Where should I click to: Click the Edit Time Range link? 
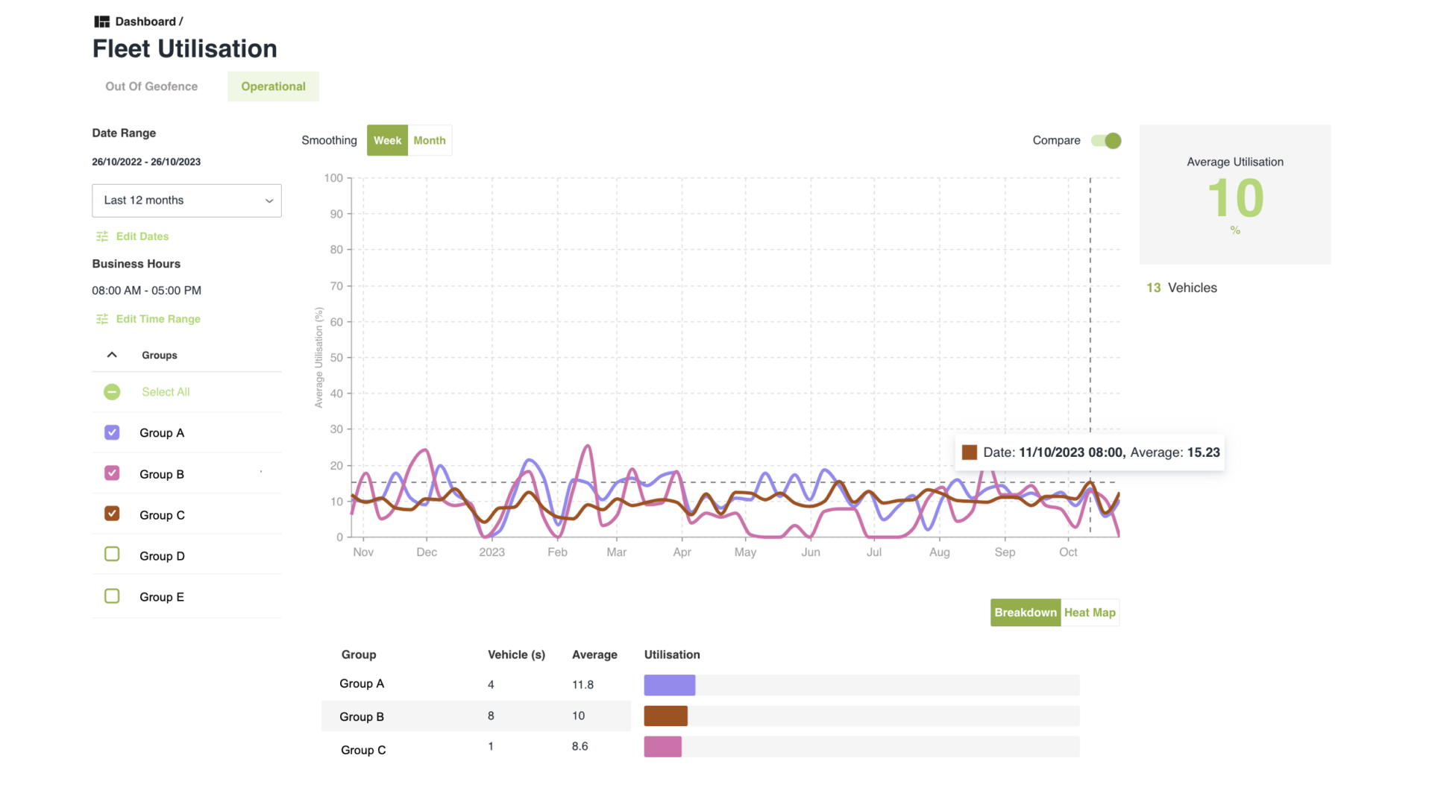point(158,319)
